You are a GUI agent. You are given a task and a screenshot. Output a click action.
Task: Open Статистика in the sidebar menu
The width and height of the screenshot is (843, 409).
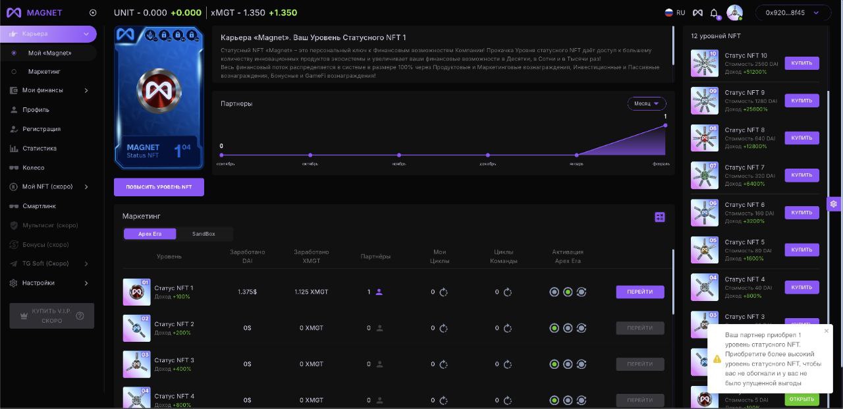pyautogui.click(x=40, y=148)
